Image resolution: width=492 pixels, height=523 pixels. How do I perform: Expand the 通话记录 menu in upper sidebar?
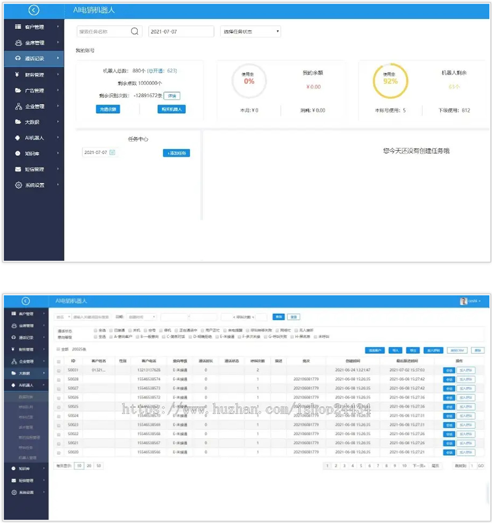34,58
